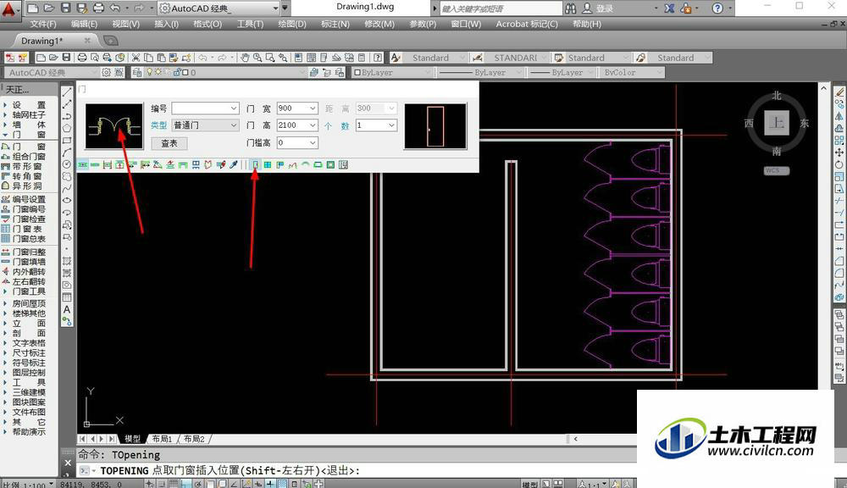
Task: Select the Circle draw tool
Action: (67, 164)
